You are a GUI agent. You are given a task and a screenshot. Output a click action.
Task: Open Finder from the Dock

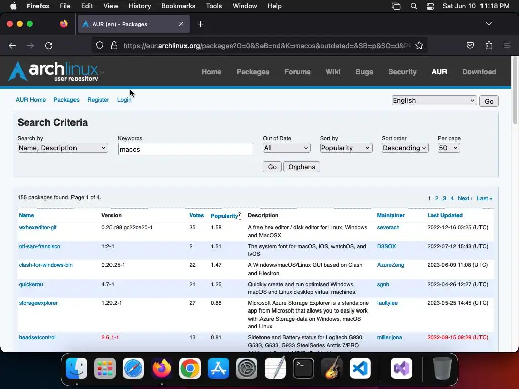click(x=77, y=368)
